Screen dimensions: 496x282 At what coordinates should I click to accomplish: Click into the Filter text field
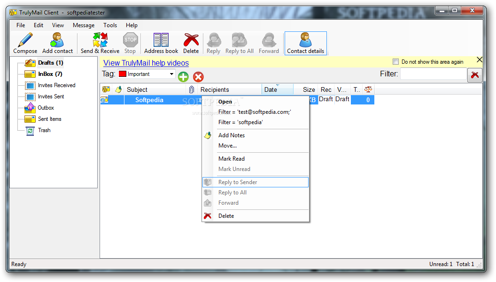click(434, 74)
